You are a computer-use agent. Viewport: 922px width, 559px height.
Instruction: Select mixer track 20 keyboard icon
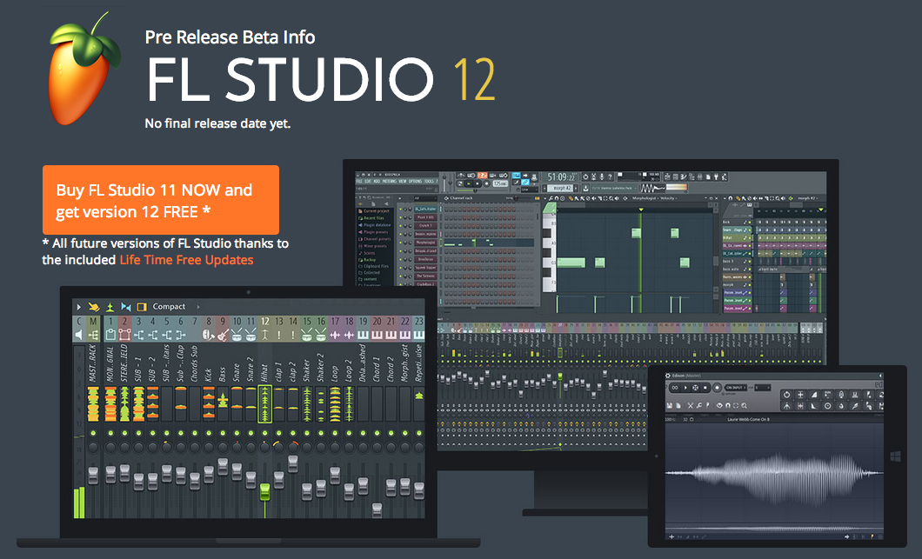click(377, 335)
